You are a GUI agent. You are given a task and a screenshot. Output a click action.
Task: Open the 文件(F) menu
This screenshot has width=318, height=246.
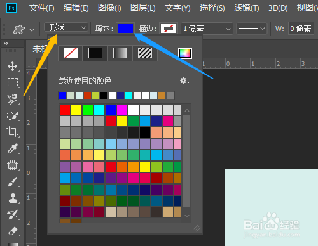coord(41,8)
